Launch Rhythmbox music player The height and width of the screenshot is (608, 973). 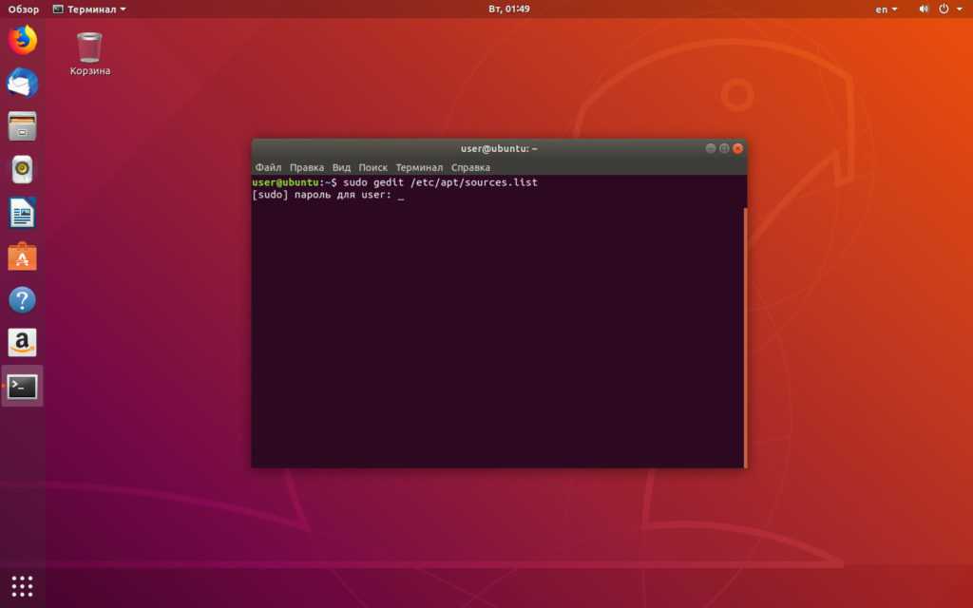[x=22, y=170]
